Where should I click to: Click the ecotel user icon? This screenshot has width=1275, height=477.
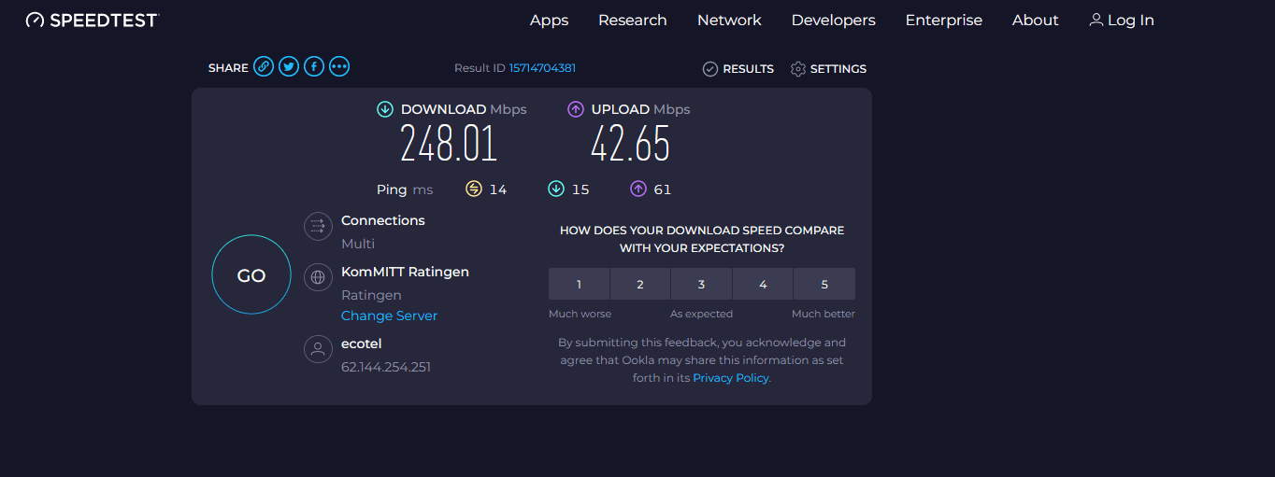point(318,349)
